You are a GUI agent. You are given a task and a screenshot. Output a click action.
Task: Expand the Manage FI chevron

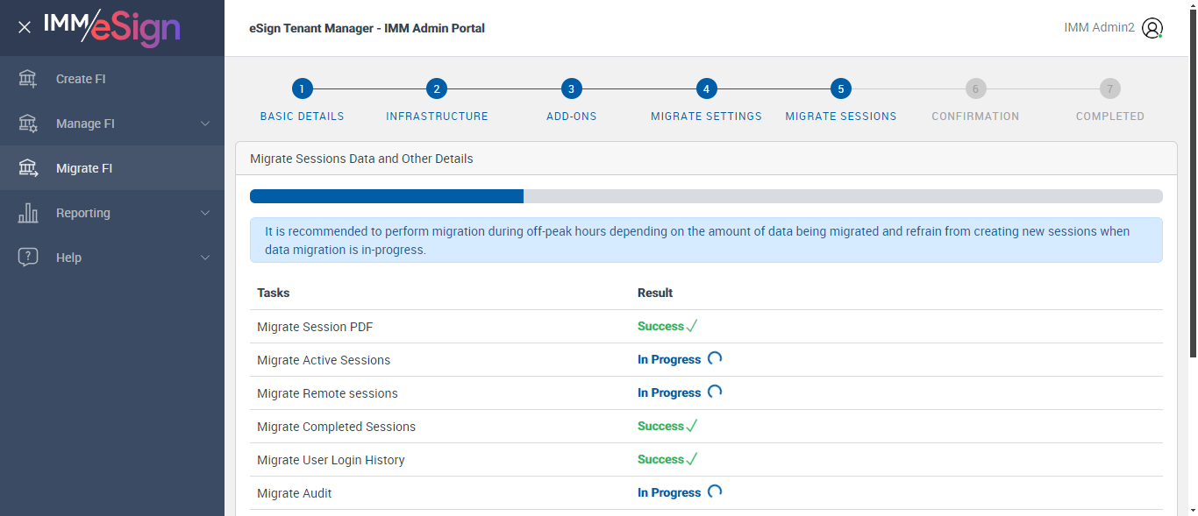[205, 124]
